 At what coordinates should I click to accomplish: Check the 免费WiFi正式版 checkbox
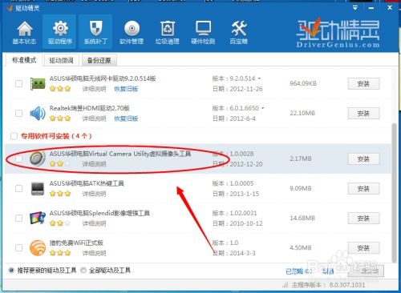18,248
